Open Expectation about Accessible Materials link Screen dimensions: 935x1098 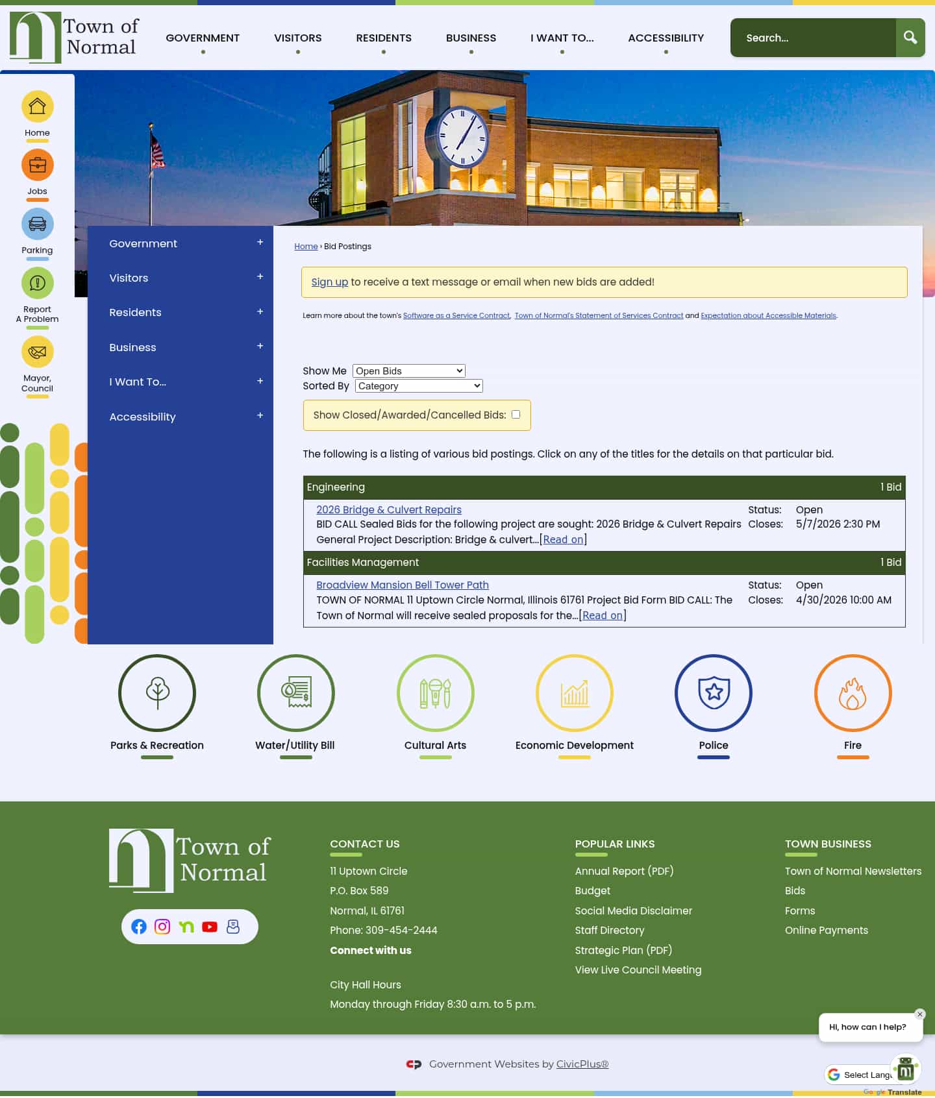pyautogui.click(x=769, y=316)
